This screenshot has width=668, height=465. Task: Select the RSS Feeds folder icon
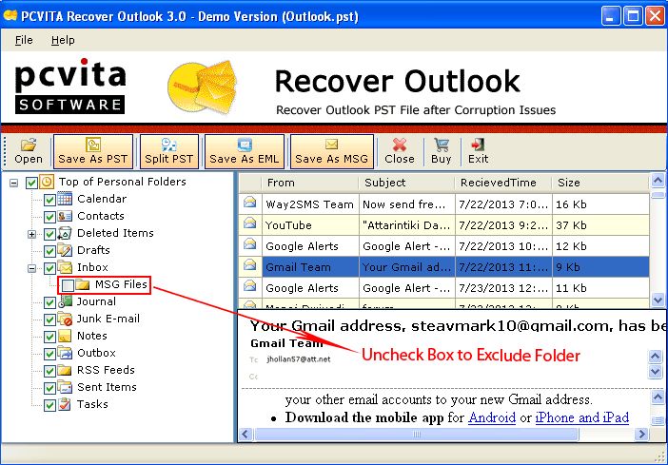point(65,370)
